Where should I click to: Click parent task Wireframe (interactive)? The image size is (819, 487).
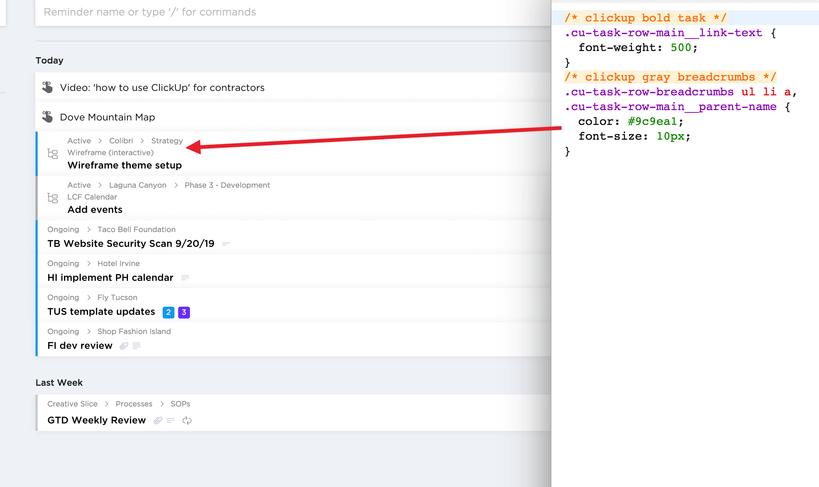pyautogui.click(x=111, y=153)
